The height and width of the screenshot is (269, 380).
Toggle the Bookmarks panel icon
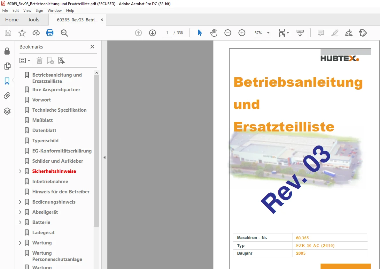point(7,81)
